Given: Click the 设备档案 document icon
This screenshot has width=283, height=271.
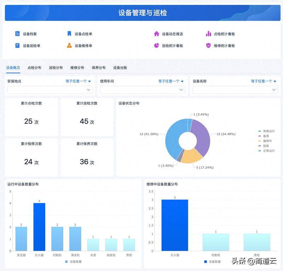Looking at the screenshot, I should 17,34.
